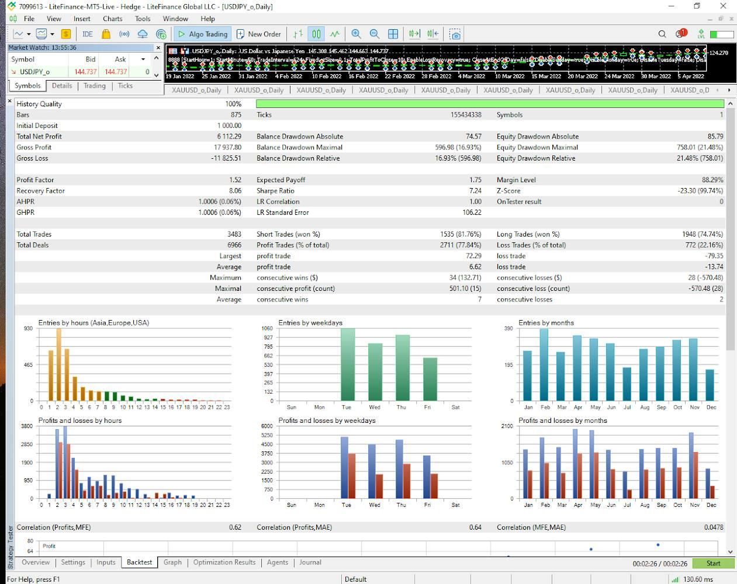Image resolution: width=737 pixels, height=584 pixels.
Task: Click the red arrow beside USDJPY_o
Action: [13, 72]
